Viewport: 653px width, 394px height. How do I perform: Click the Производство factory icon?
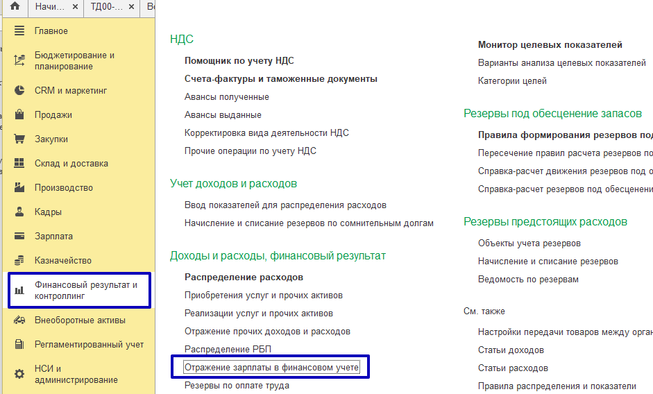coord(19,188)
